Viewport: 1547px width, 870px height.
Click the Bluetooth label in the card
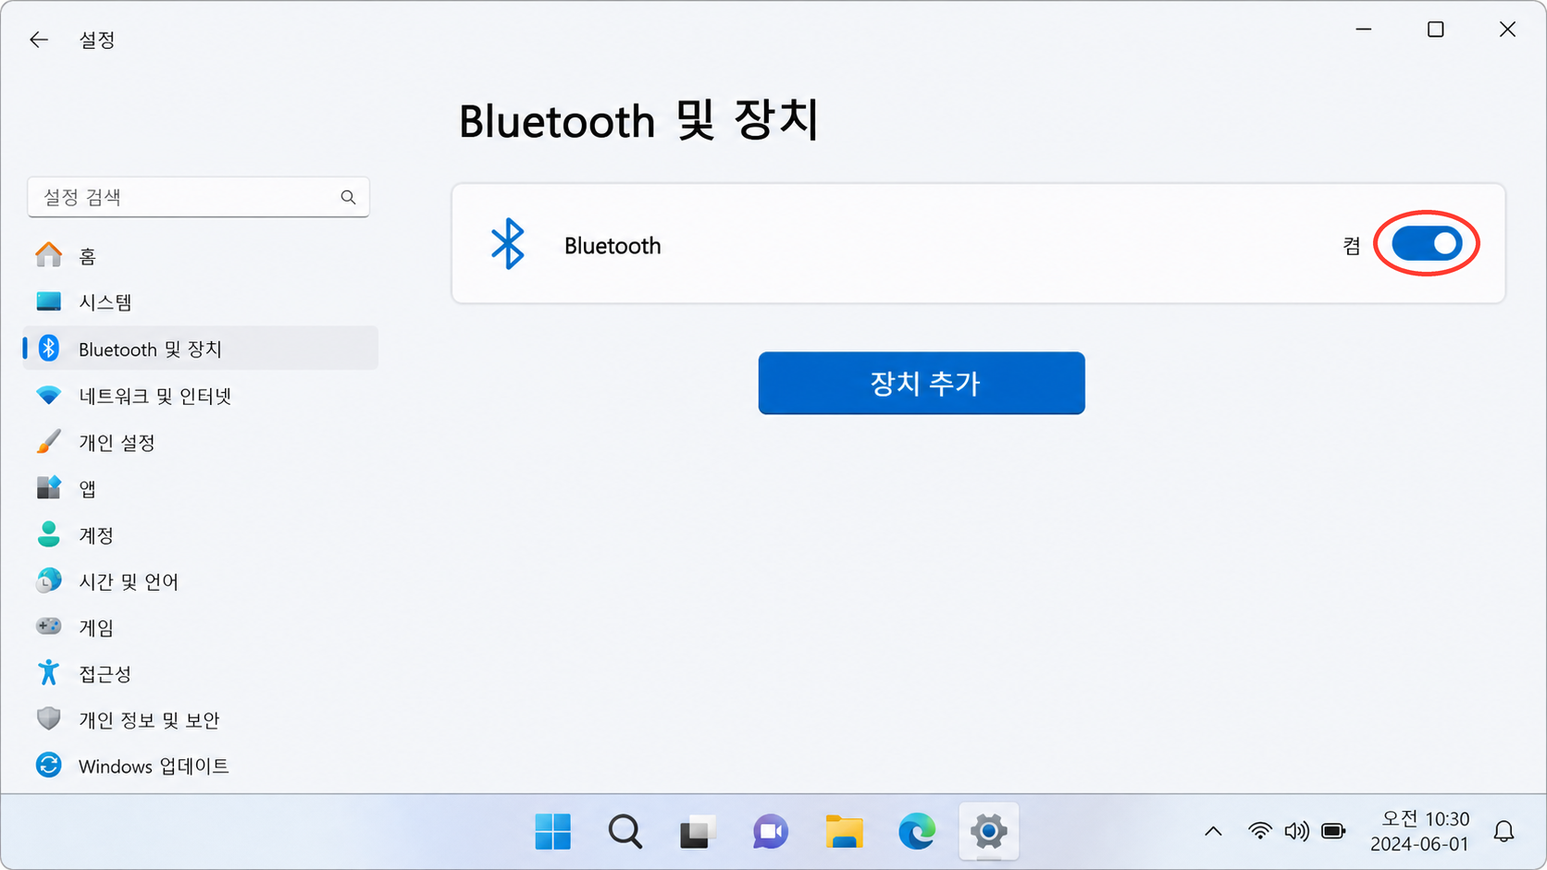click(613, 246)
